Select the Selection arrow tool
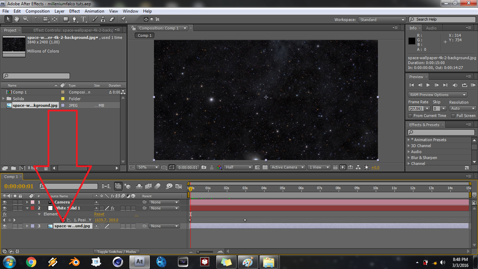The image size is (478, 269). [x=8, y=19]
